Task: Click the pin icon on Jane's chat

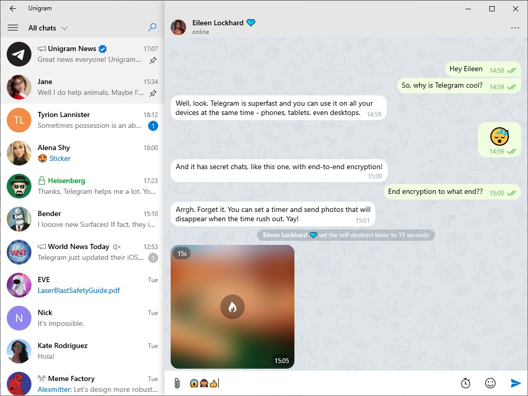Action: tap(153, 93)
